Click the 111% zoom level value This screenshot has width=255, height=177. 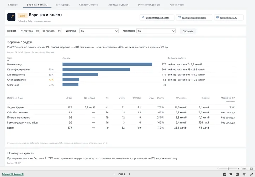(x=244, y=169)
